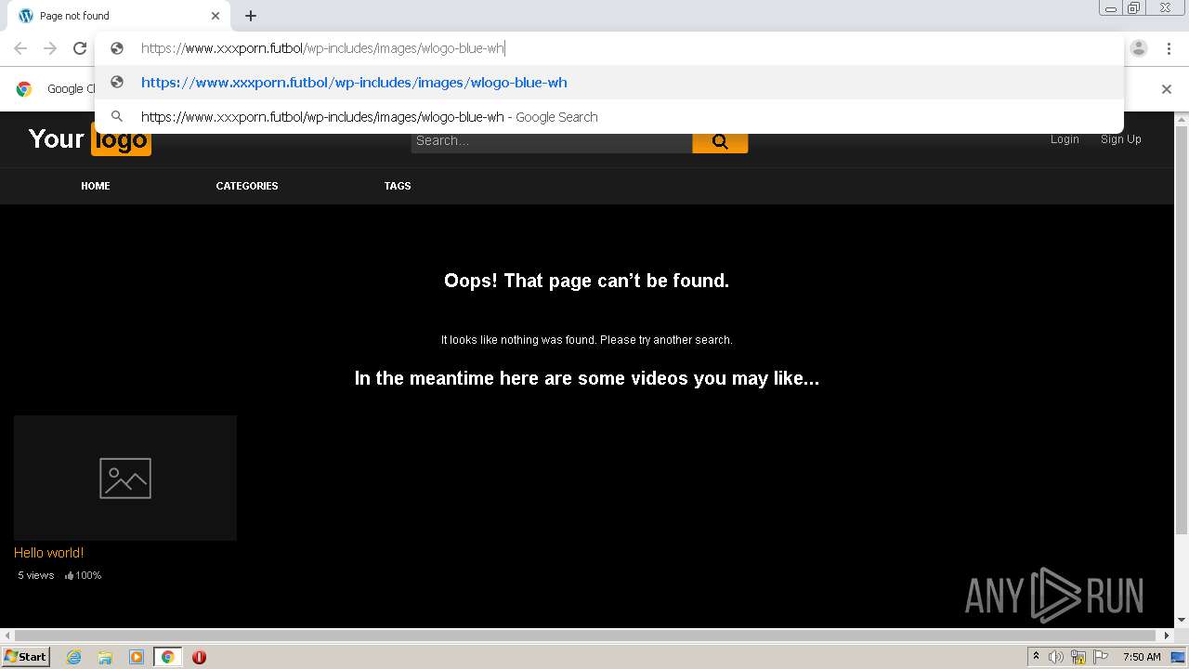The width and height of the screenshot is (1189, 669).
Task: Click the browser back arrow
Action: point(20,48)
